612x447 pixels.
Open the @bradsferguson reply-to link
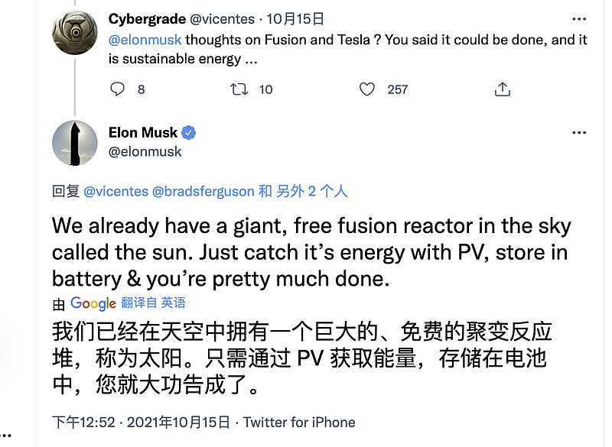click(204, 191)
